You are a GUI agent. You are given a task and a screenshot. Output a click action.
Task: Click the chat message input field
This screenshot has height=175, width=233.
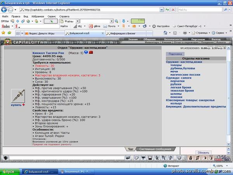coord(67,158)
